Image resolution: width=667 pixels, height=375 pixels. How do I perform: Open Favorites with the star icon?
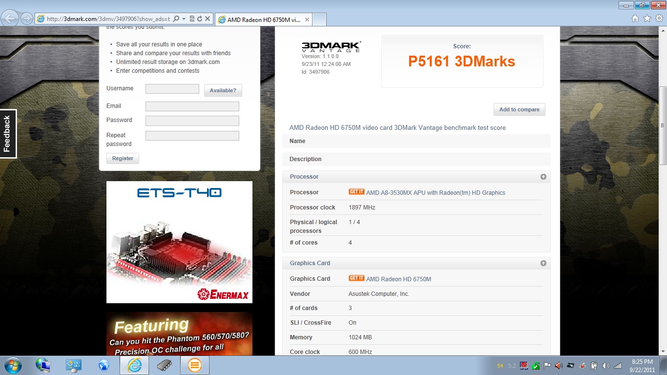[647, 19]
